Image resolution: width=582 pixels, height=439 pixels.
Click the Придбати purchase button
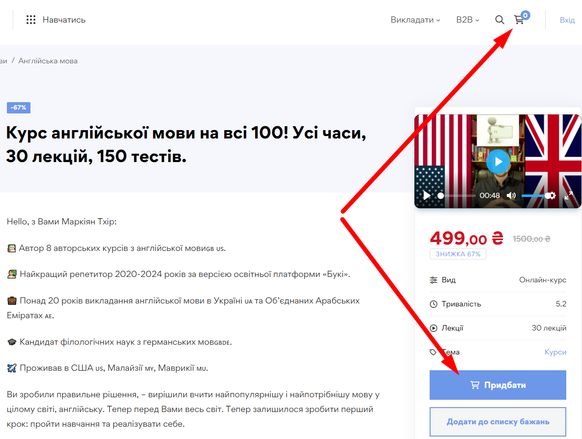point(497,385)
